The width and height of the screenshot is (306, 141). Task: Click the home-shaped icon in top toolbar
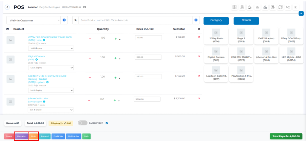tap(265, 7)
